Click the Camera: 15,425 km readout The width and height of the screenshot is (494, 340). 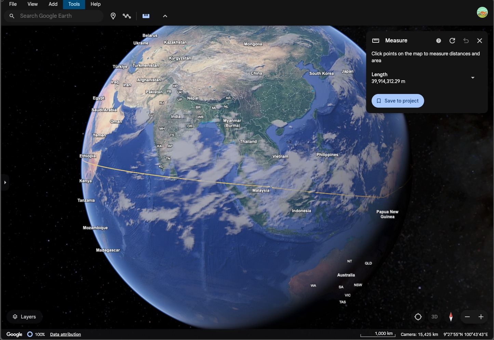click(419, 334)
